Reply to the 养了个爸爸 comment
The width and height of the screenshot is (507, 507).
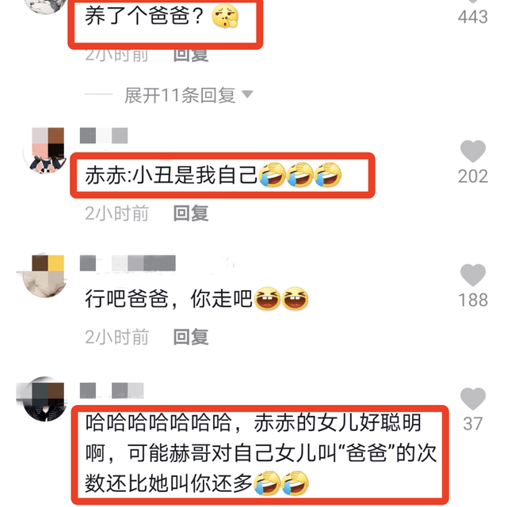[191, 55]
